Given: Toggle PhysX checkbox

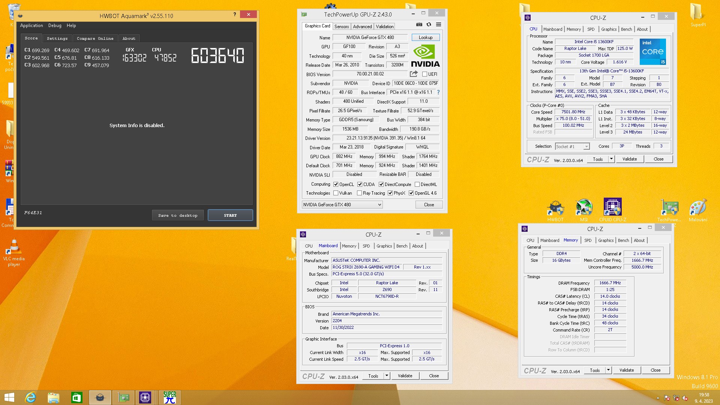Looking at the screenshot, I should (390, 193).
